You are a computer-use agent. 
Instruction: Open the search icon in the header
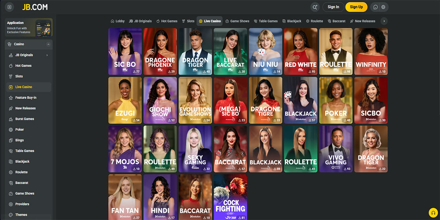tap(315, 7)
